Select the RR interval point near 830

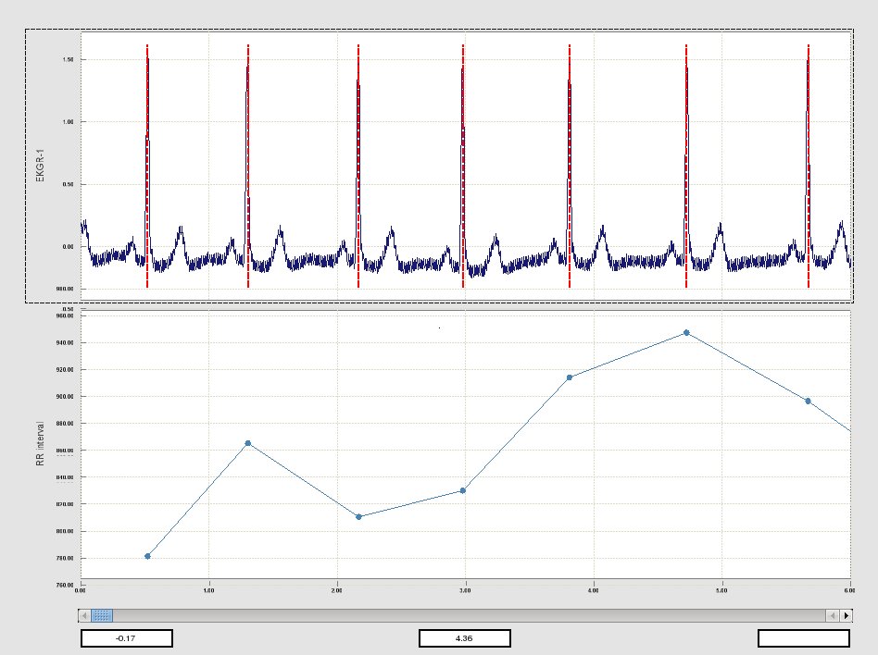[463, 490]
